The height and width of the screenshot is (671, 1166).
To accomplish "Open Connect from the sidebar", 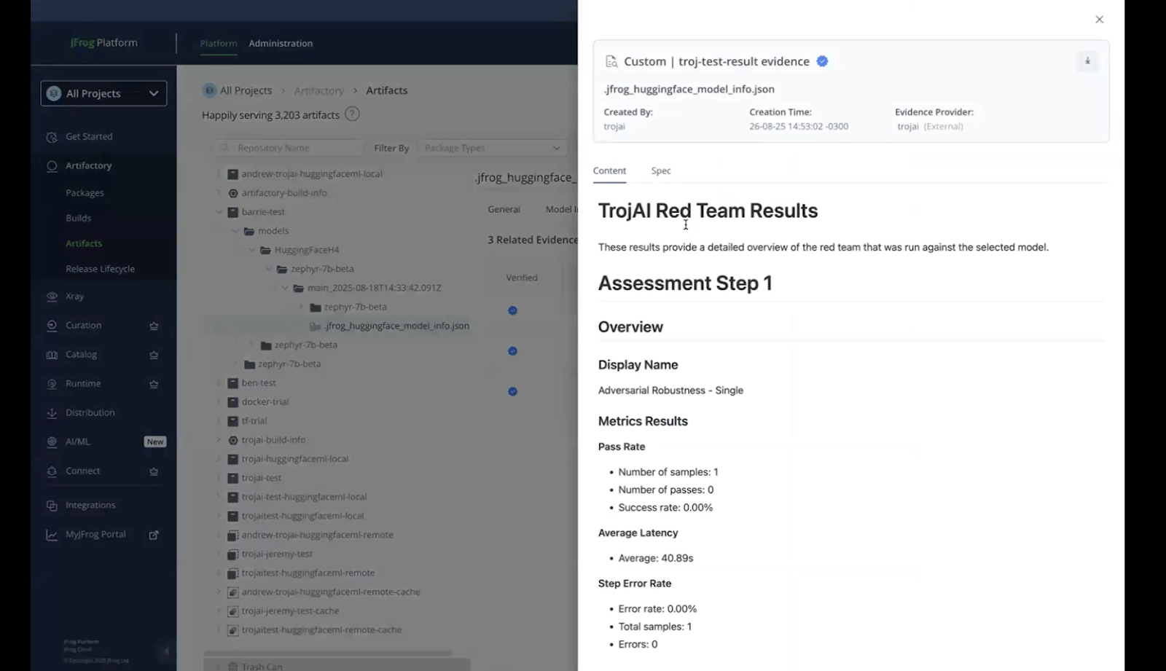I will click(x=82, y=471).
